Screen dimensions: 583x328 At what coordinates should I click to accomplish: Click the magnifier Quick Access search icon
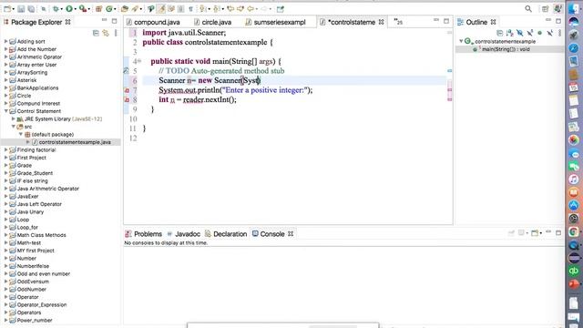[x=528, y=9]
